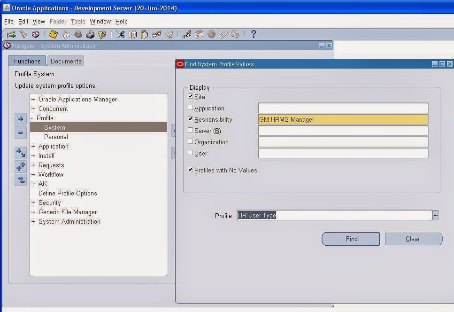Click the Clear button

(x=413, y=239)
